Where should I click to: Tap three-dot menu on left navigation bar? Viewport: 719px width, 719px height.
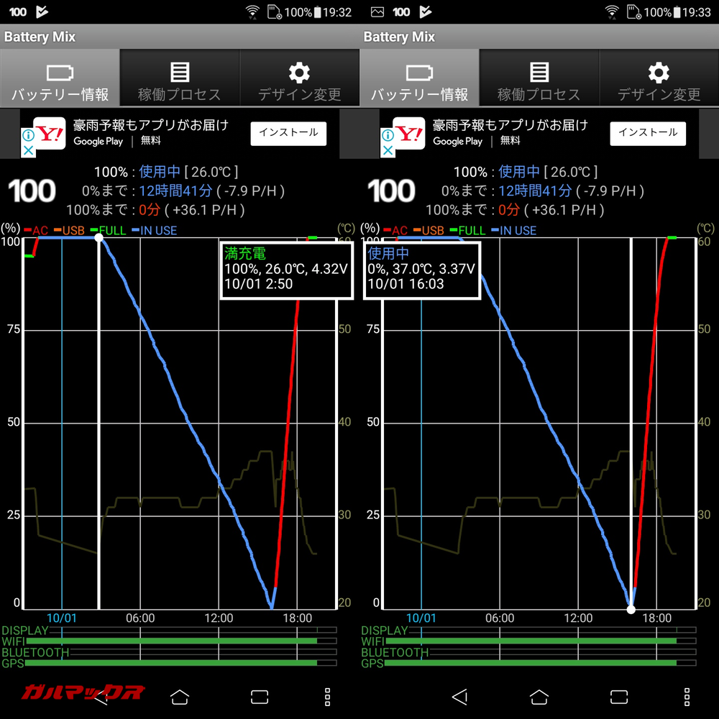(327, 696)
